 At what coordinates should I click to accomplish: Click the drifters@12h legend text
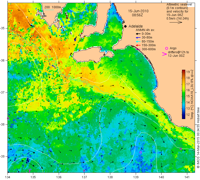pyautogui.click(x=178, y=52)
